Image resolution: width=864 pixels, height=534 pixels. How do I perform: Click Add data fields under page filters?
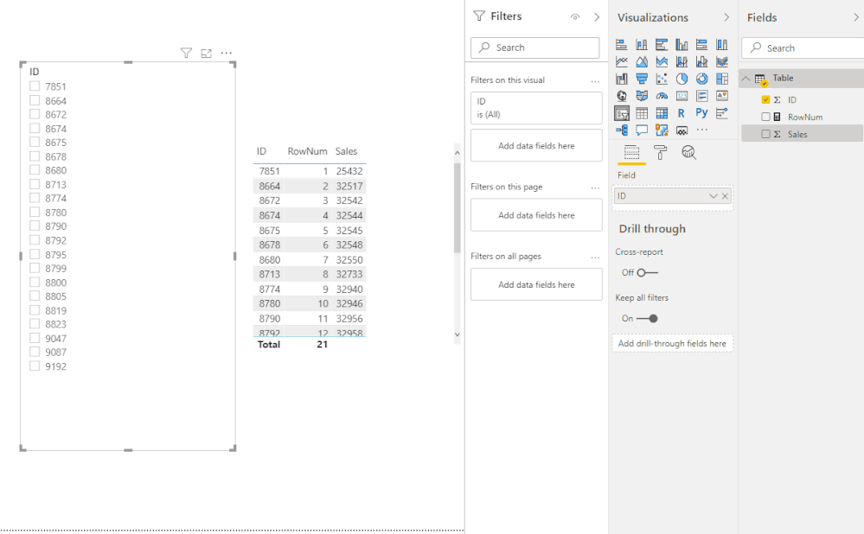click(x=536, y=215)
